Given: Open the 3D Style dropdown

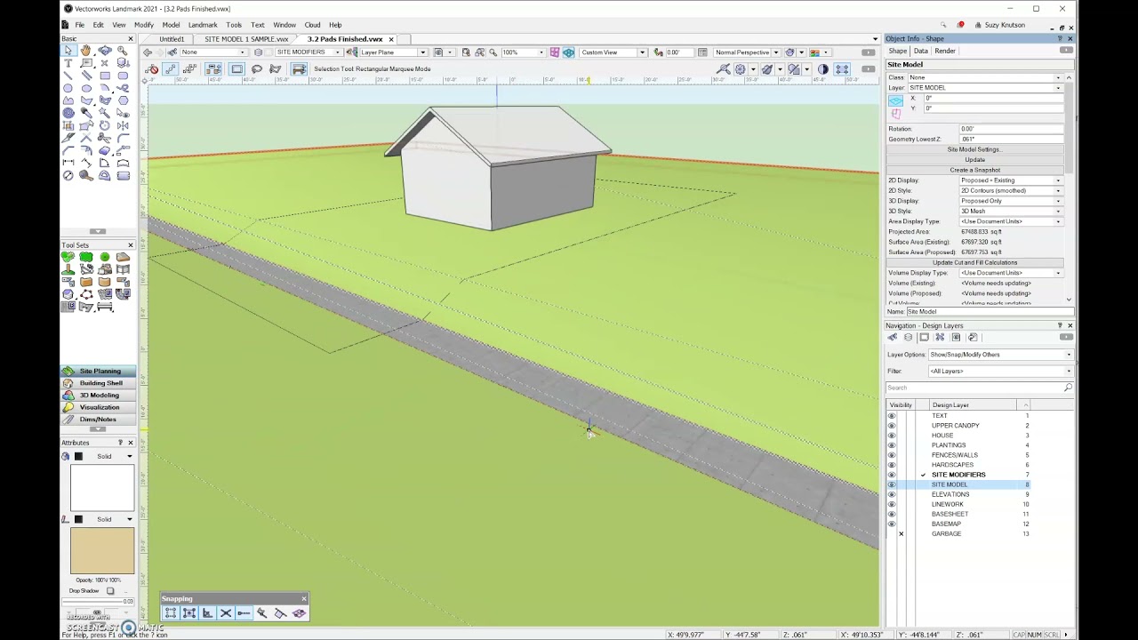Looking at the screenshot, I should [x=1010, y=212].
